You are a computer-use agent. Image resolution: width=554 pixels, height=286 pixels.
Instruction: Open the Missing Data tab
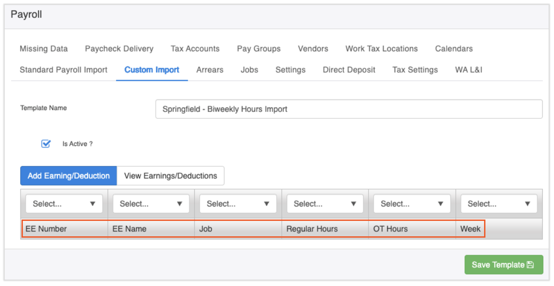coord(44,49)
